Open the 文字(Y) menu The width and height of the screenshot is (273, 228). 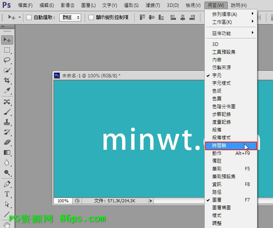pyautogui.click(x=110, y=5)
